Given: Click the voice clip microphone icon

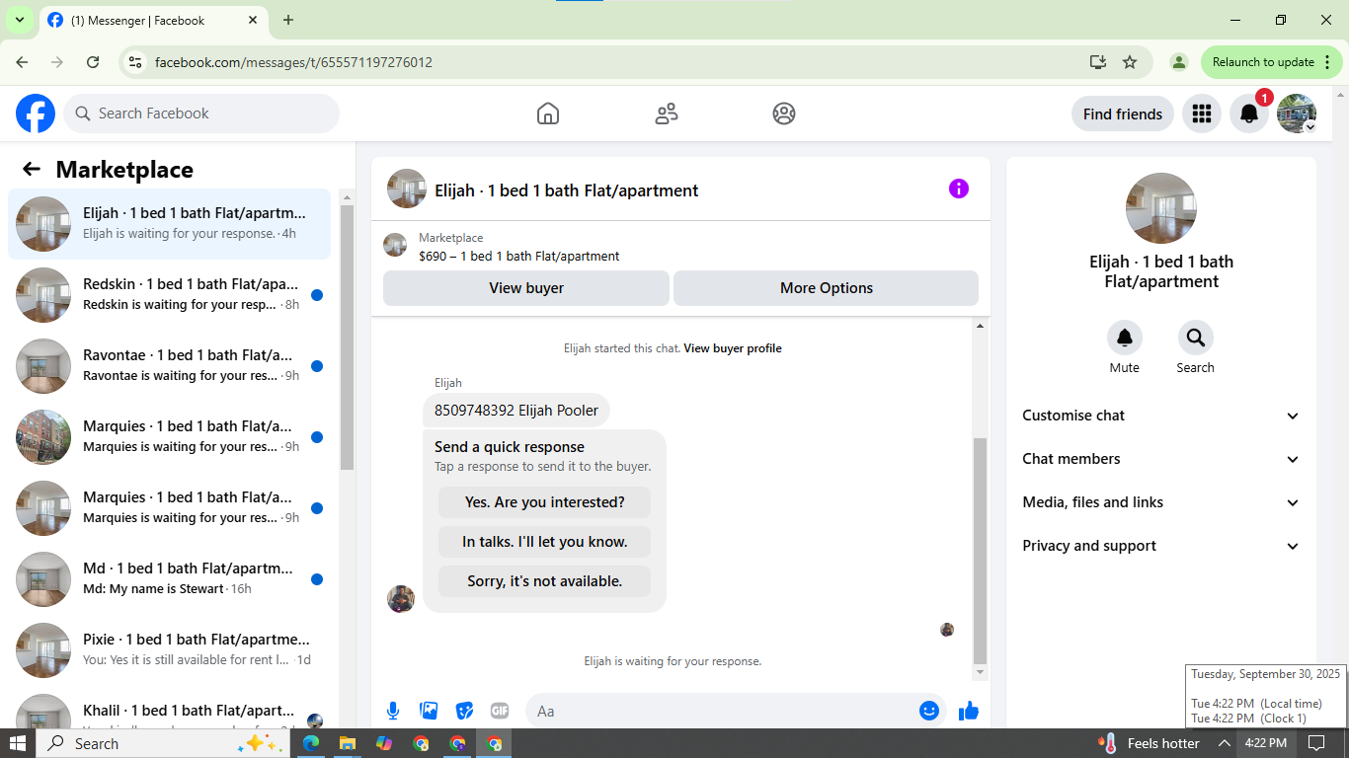Looking at the screenshot, I should (393, 711).
